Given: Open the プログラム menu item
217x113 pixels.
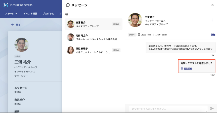Looking at the screenshot, I should [x=48, y=14].
